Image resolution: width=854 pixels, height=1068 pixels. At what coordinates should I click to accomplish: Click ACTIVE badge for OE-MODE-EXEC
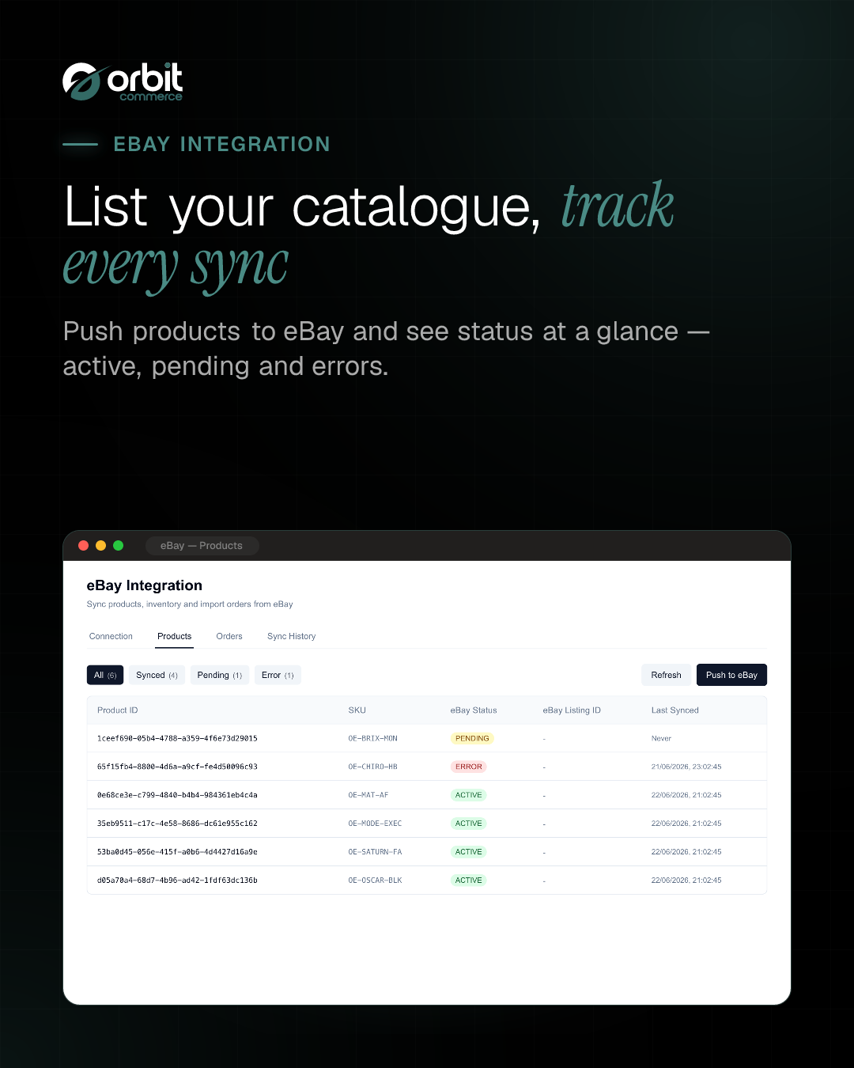(468, 824)
